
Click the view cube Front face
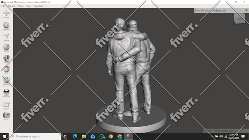click(239, 19)
